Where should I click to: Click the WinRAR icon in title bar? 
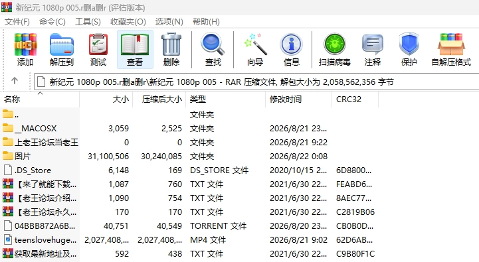7,7
